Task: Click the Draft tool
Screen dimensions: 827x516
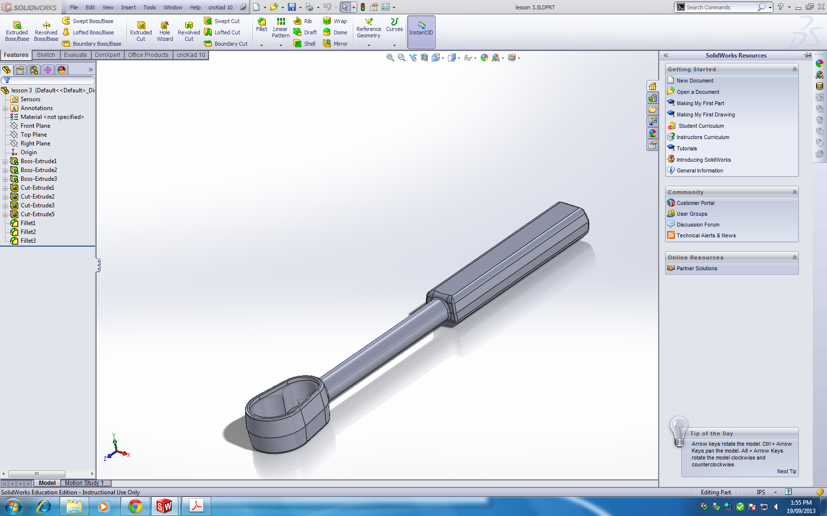Action: coord(305,32)
